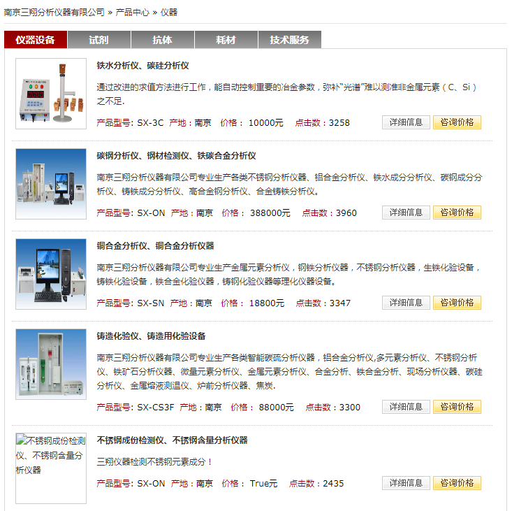Open the 铜合金分析仪、铜合金分析仪器 title link
This screenshot has height=511, width=512.
pyautogui.click(x=156, y=245)
